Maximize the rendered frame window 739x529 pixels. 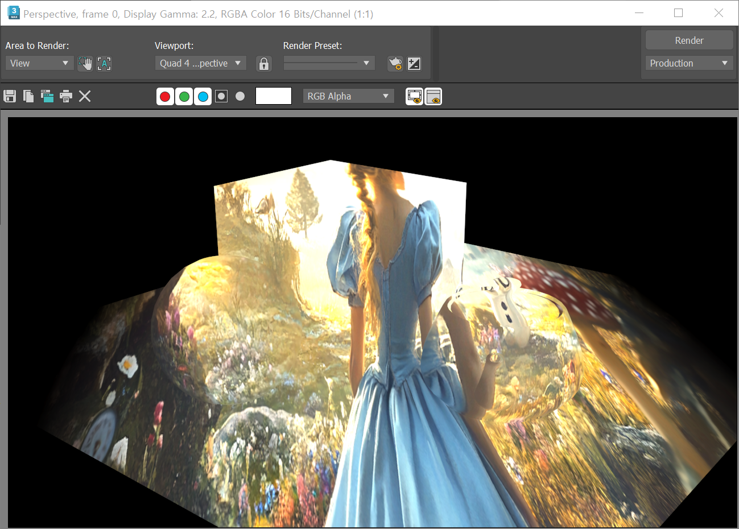(x=678, y=13)
